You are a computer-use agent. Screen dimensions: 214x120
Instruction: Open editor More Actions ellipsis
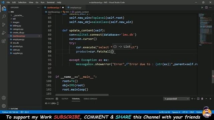coord(210,7)
